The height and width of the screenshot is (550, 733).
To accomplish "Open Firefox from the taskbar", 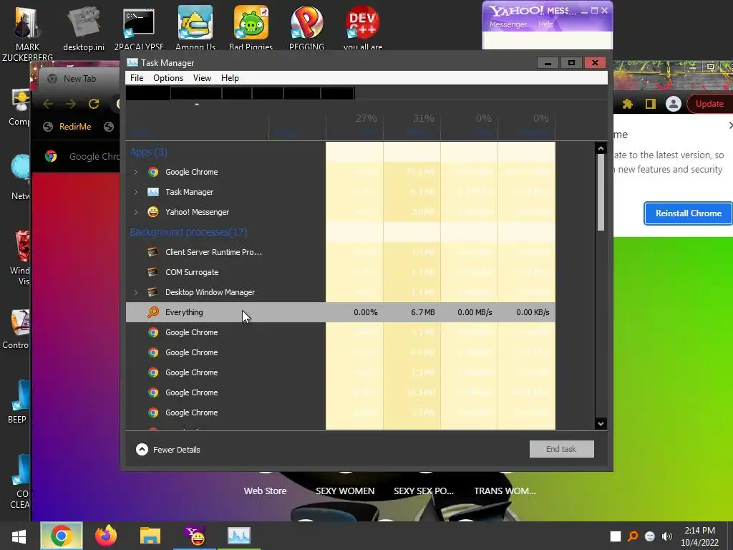I will tap(106, 536).
